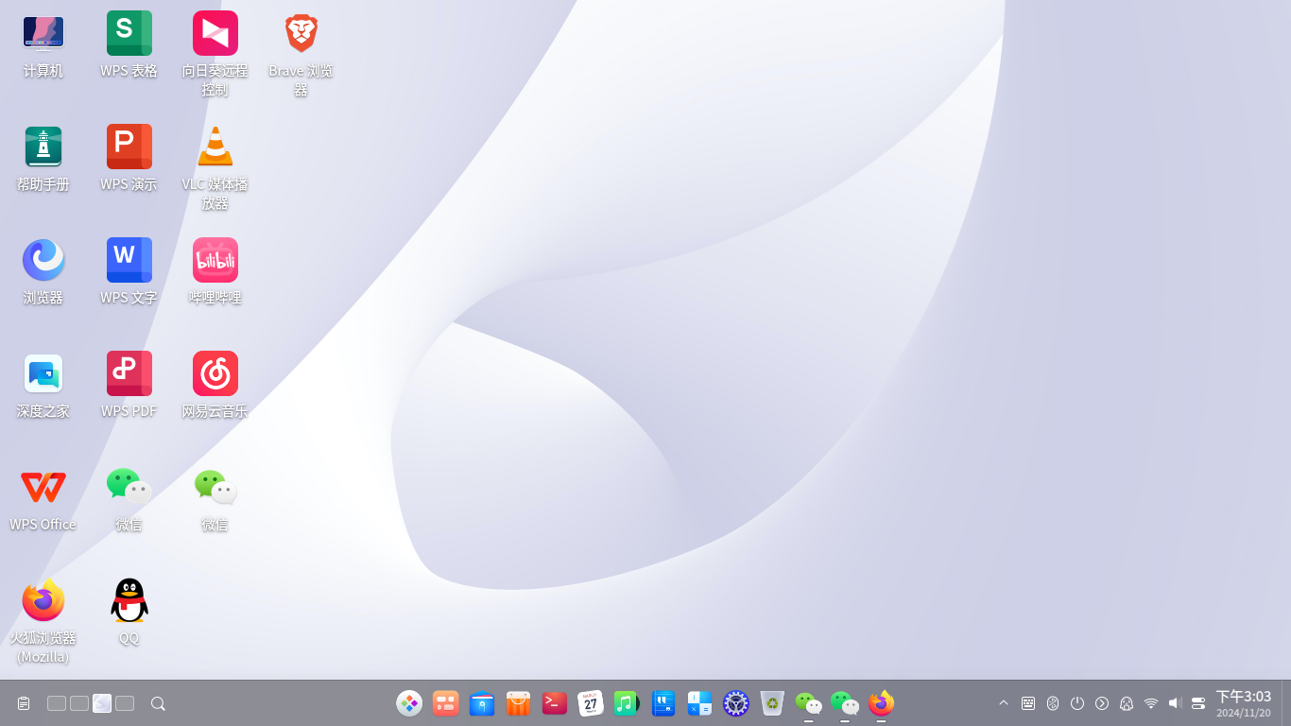Click the WeChat dock icon beside Firefox
Viewport: 1291px width, 726px height.
click(x=845, y=703)
